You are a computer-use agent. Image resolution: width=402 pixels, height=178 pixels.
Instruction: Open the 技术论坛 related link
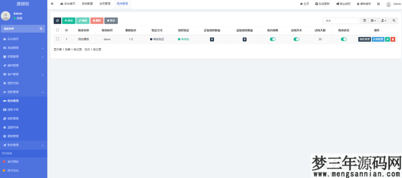pyautogui.click(x=24, y=170)
